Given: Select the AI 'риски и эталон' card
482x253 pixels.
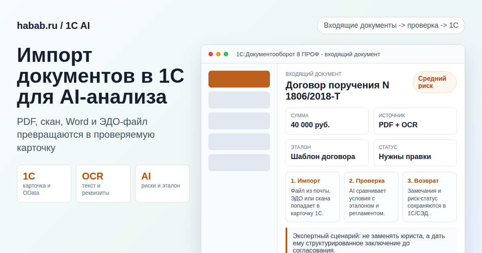Looking at the screenshot, I should point(162,184).
